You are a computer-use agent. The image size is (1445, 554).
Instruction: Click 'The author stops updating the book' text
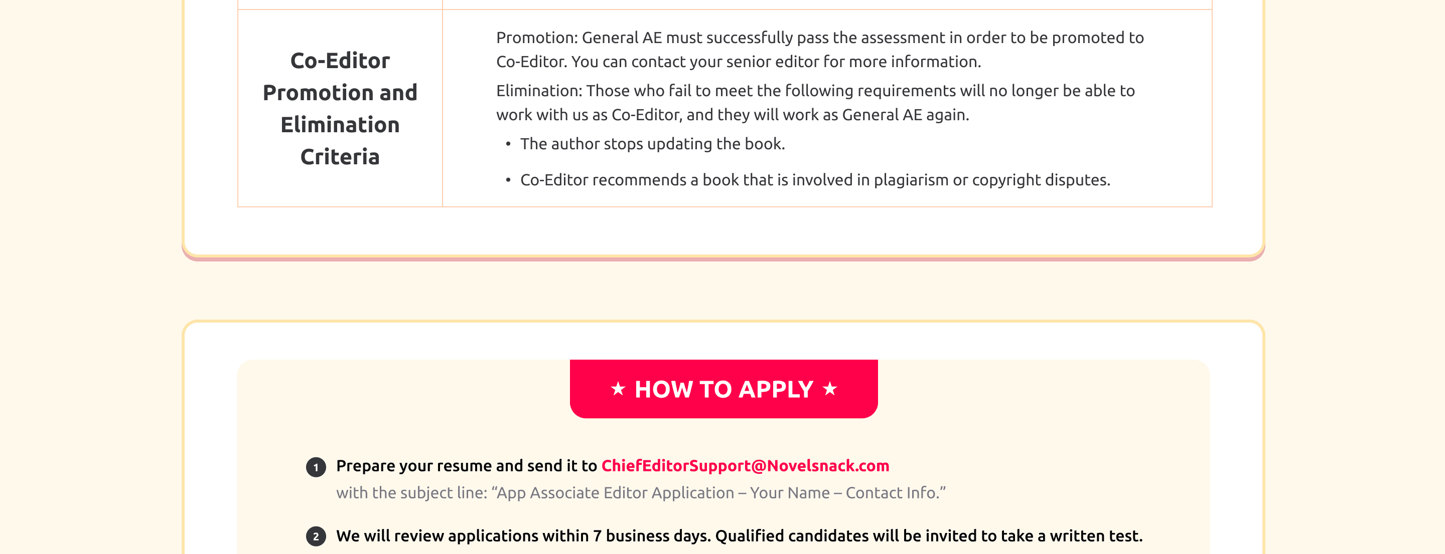pos(652,144)
